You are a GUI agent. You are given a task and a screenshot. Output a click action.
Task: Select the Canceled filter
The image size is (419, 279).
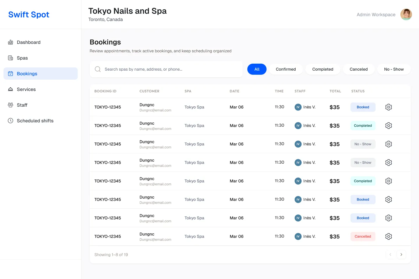358,69
